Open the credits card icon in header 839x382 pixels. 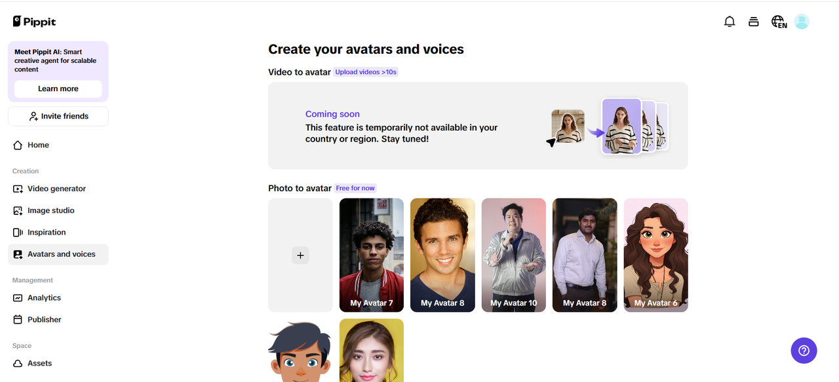coord(754,22)
